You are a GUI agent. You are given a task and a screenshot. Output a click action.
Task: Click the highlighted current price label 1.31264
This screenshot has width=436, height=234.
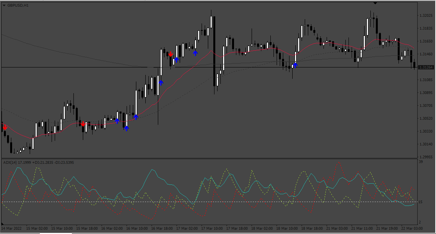[x=426, y=67]
